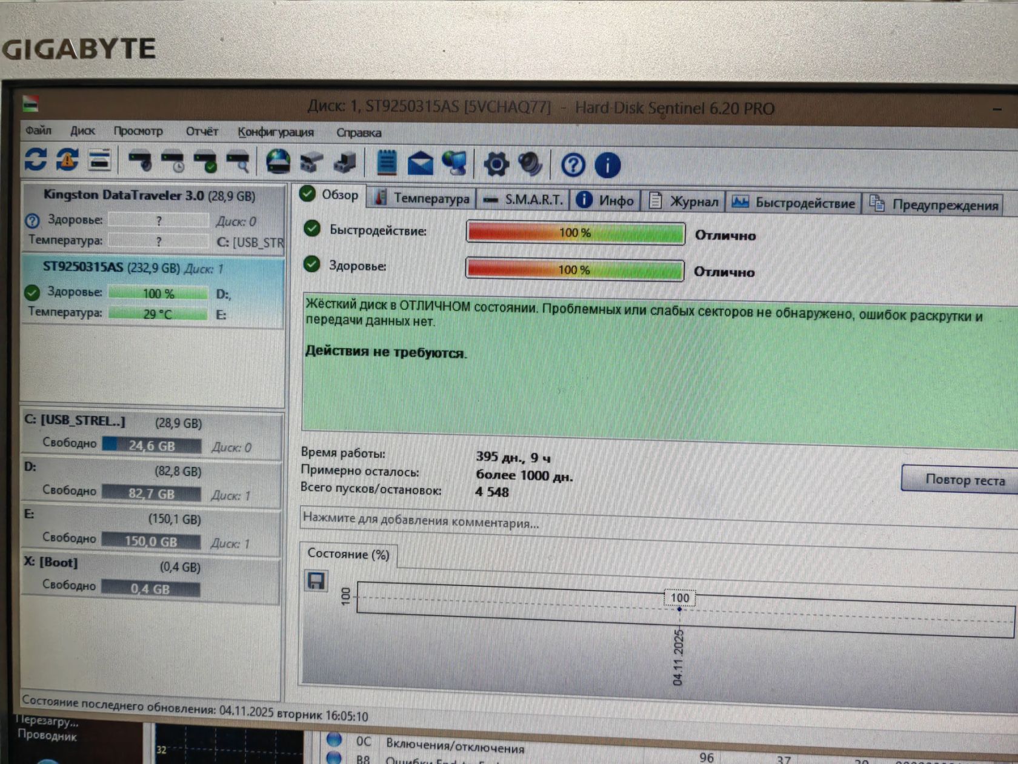Switch to the Инфо tab
Screen dimensions: 1018x764
(x=605, y=199)
